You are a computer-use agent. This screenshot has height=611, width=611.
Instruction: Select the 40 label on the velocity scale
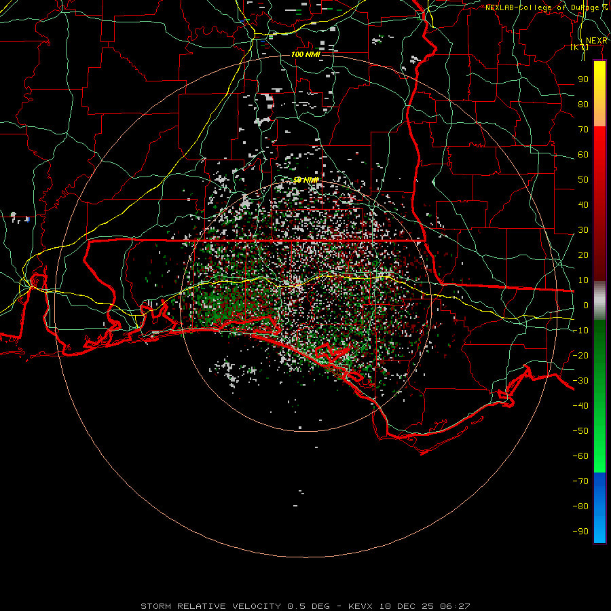point(583,205)
